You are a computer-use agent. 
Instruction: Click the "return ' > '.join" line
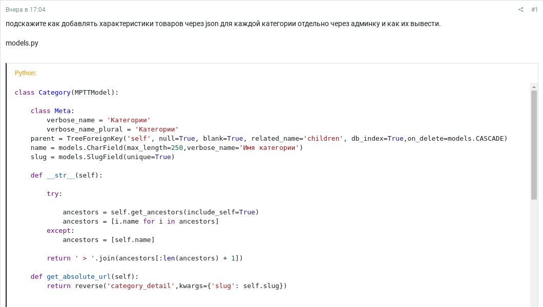[145, 258]
